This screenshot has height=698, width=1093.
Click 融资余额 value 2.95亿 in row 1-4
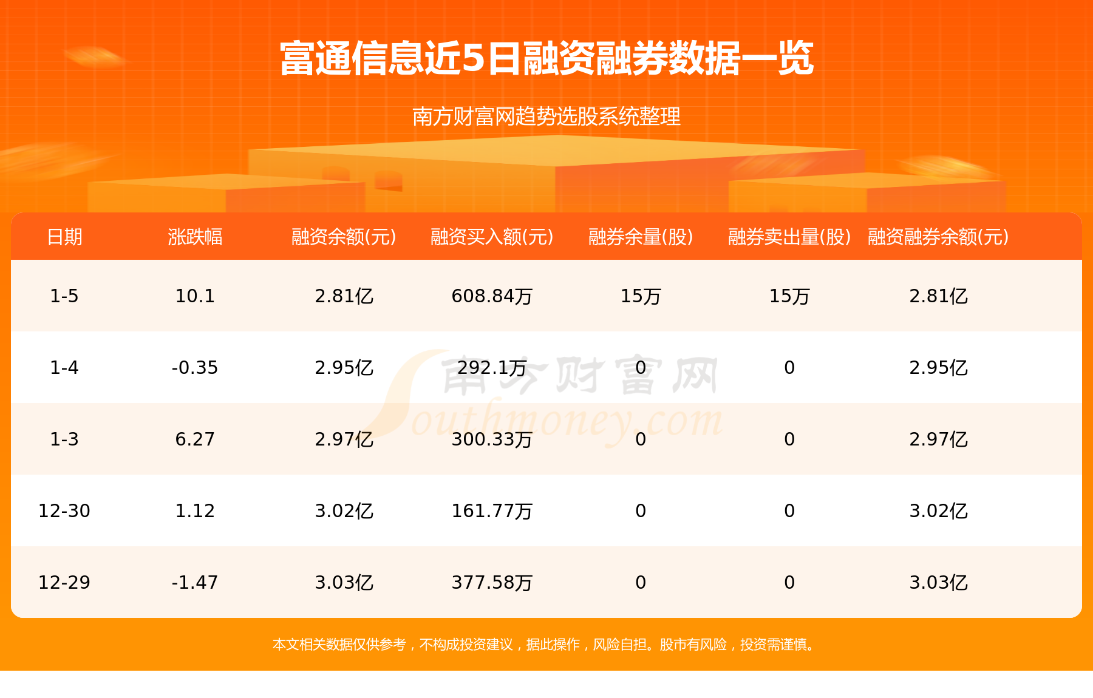(x=344, y=368)
